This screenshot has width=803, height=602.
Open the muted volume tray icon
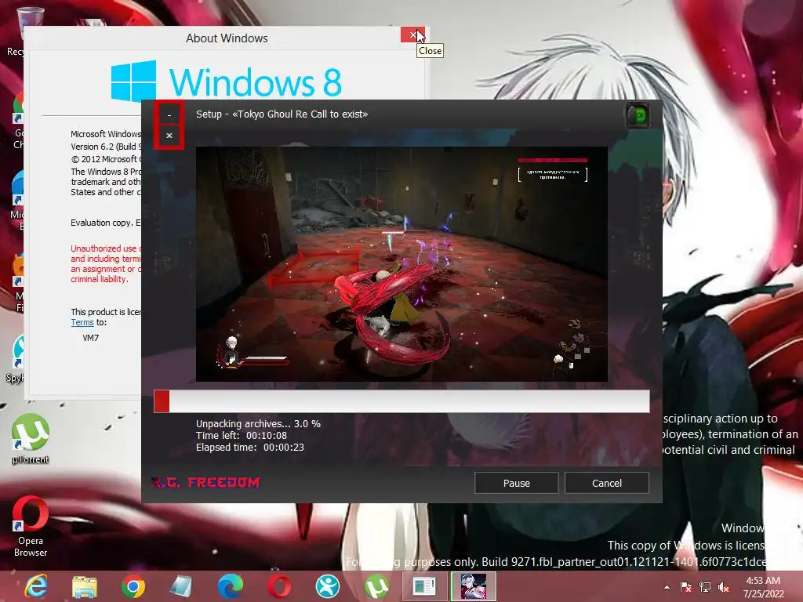pyautogui.click(x=724, y=587)
